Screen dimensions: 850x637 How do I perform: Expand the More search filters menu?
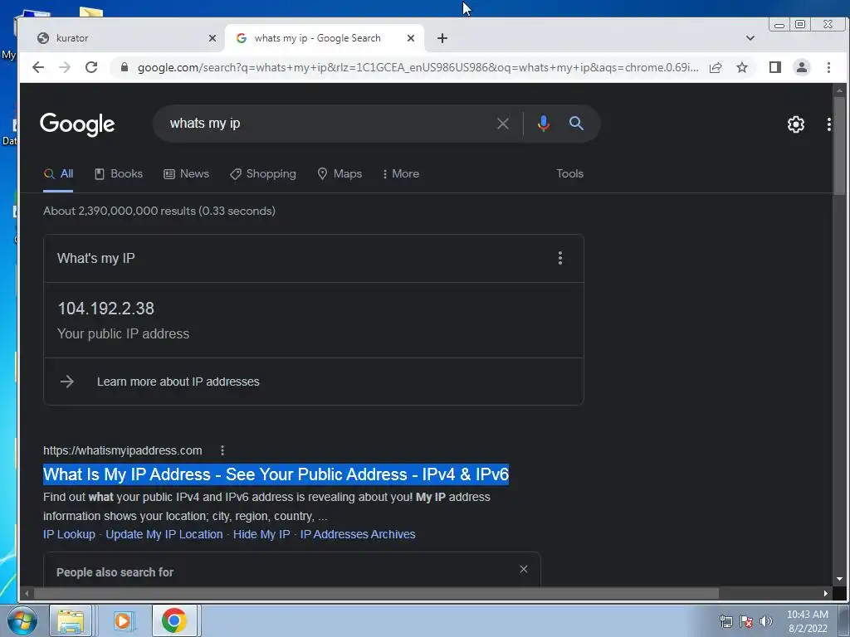pos(401,174)
